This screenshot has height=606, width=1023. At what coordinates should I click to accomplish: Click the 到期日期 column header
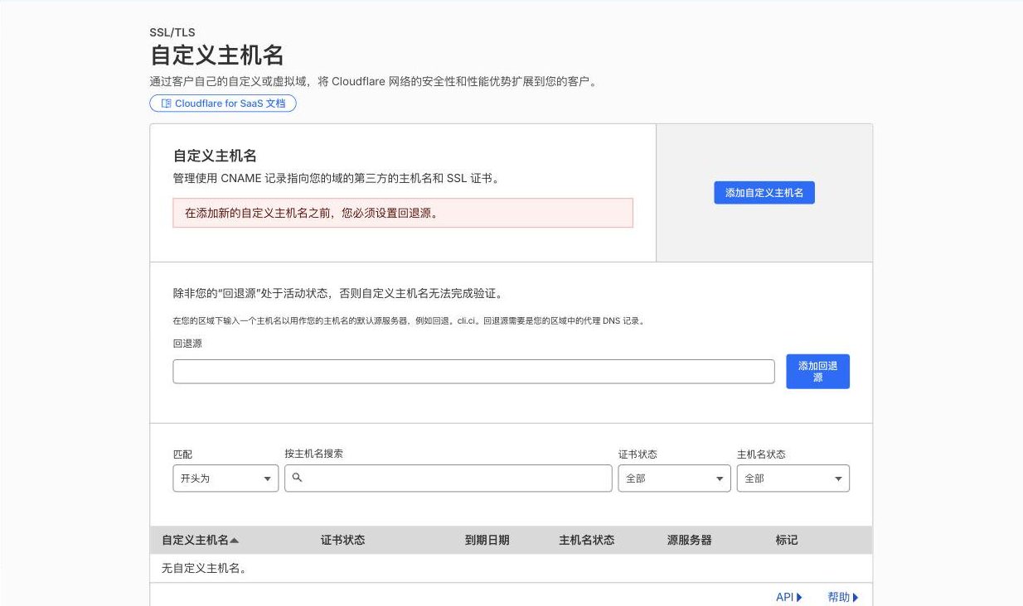click(x=487, y=540)
